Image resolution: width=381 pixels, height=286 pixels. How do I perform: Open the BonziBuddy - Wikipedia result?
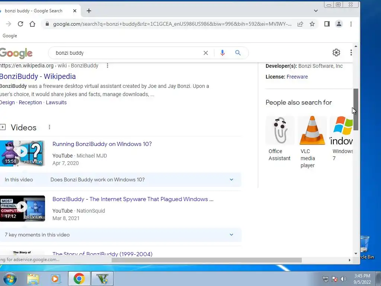coord(38,76)
